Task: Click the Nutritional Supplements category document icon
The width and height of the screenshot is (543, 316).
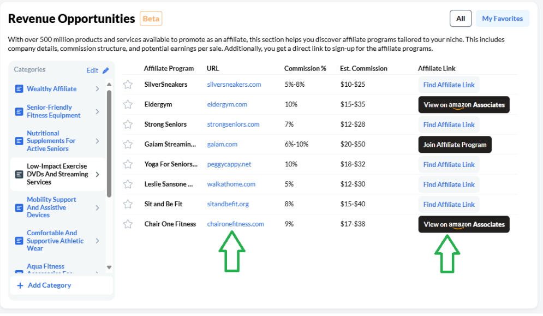Action: tap(20, 141)
